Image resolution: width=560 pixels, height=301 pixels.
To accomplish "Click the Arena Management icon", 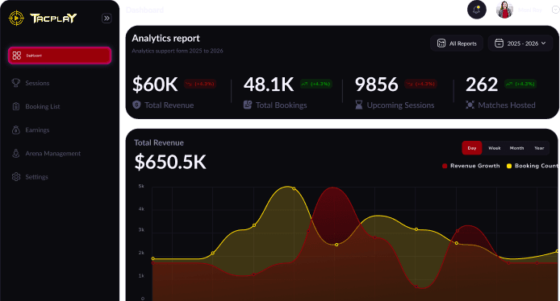I will [15, 153].
